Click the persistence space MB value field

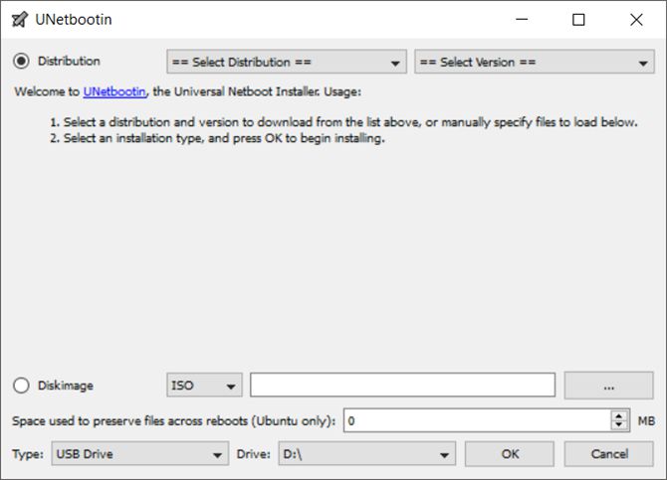click(478, 420)
